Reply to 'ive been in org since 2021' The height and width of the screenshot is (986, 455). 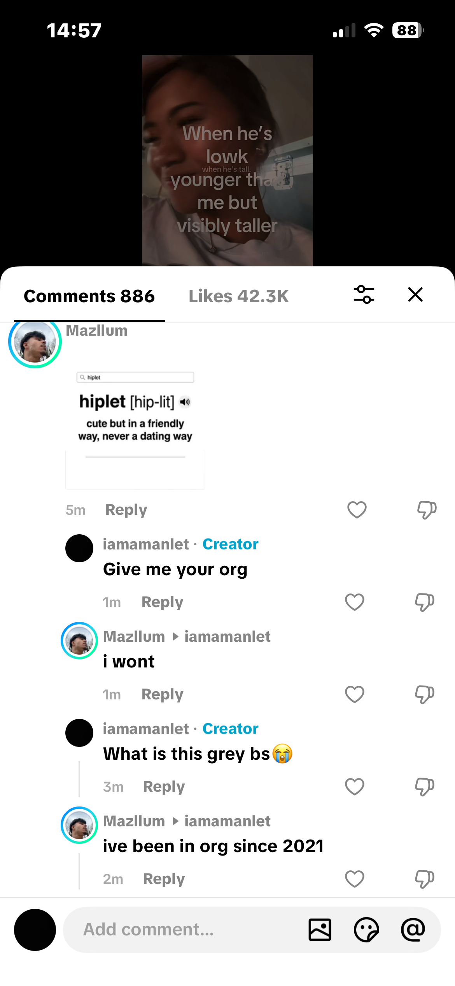164,879
